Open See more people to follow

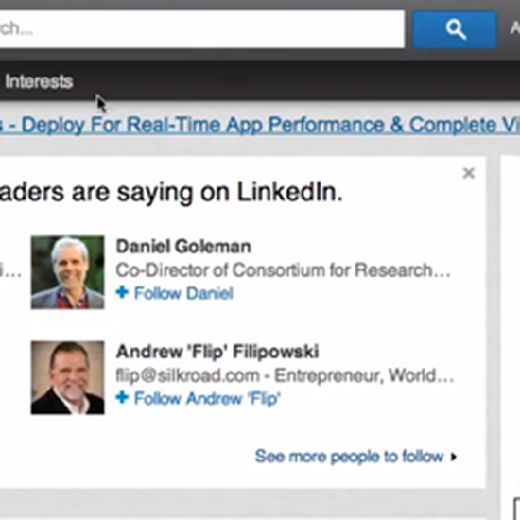[x=349, y=457]
